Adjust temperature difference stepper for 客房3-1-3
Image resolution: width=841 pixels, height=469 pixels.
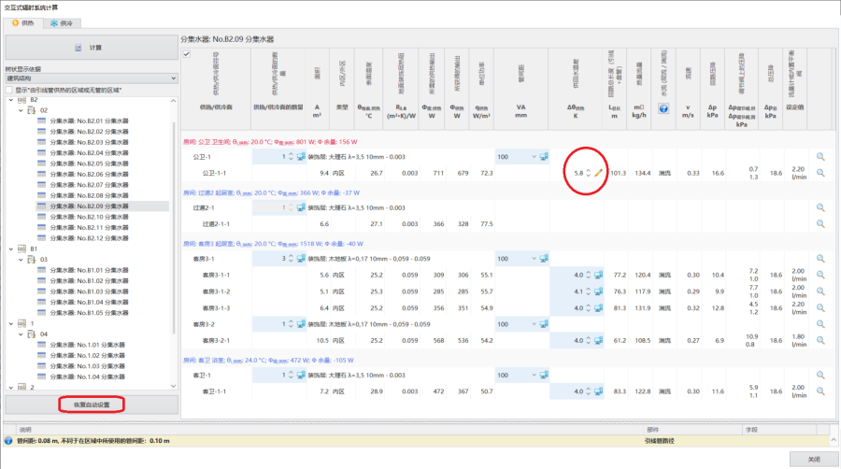click(x=588, y=307)
